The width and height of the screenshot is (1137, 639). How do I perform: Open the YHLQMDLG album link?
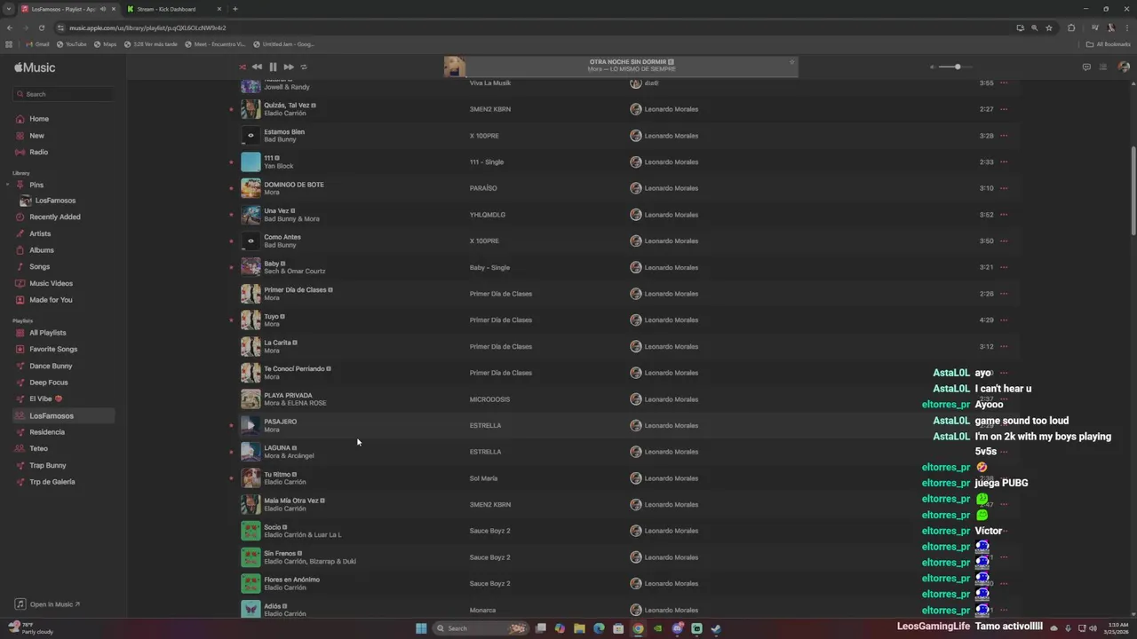click(488, 215)
